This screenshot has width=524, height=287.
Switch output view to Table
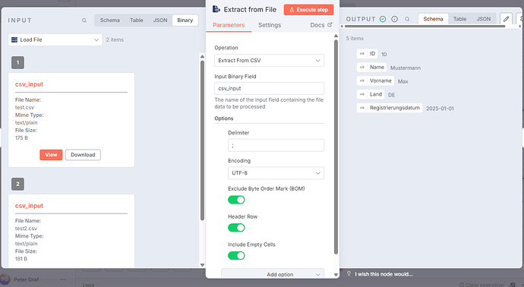459,19
